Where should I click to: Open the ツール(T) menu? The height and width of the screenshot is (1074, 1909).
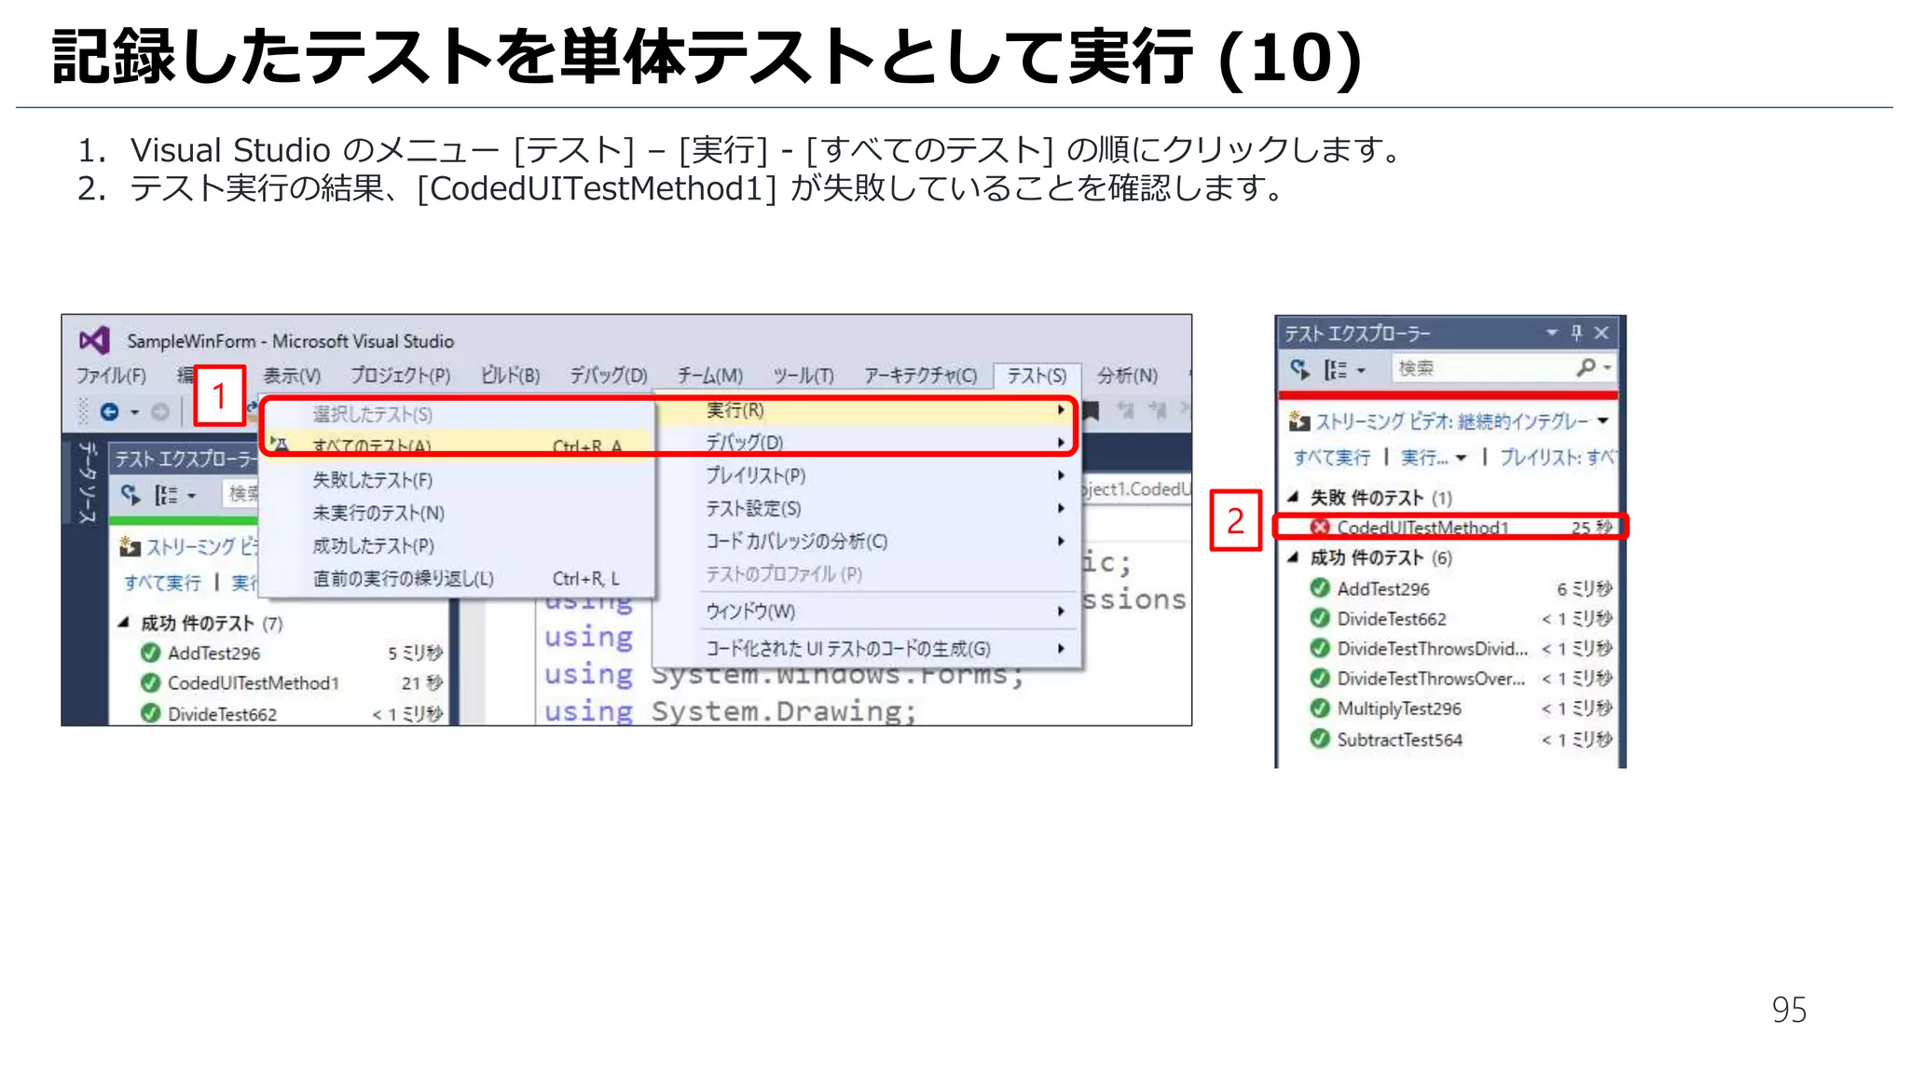pos(803,375)
